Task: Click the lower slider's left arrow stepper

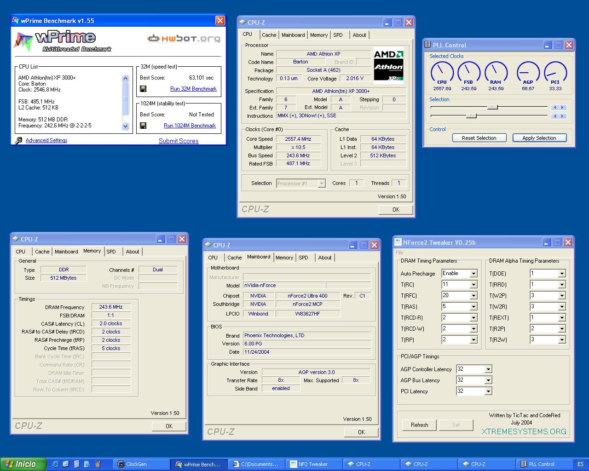Action: [555, 116]
